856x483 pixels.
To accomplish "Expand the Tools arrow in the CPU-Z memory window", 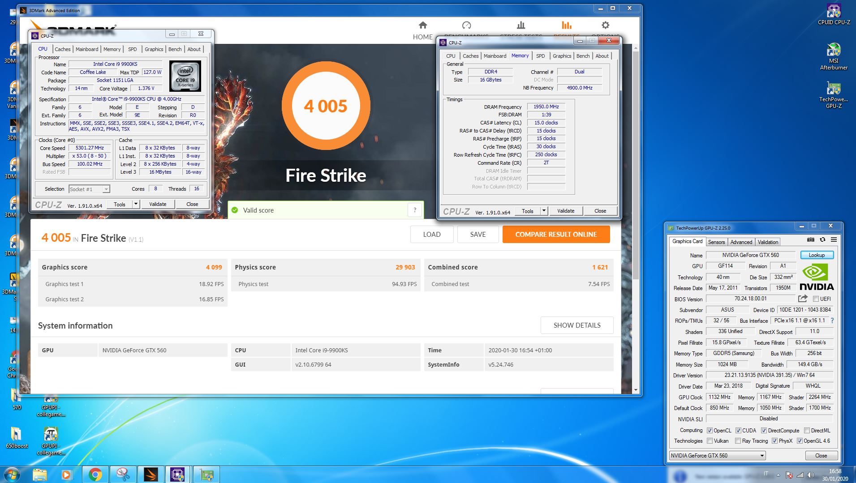I will (x=544, y=211).
